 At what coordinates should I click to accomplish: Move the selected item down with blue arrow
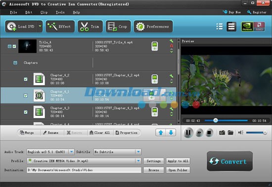(171, 133)
